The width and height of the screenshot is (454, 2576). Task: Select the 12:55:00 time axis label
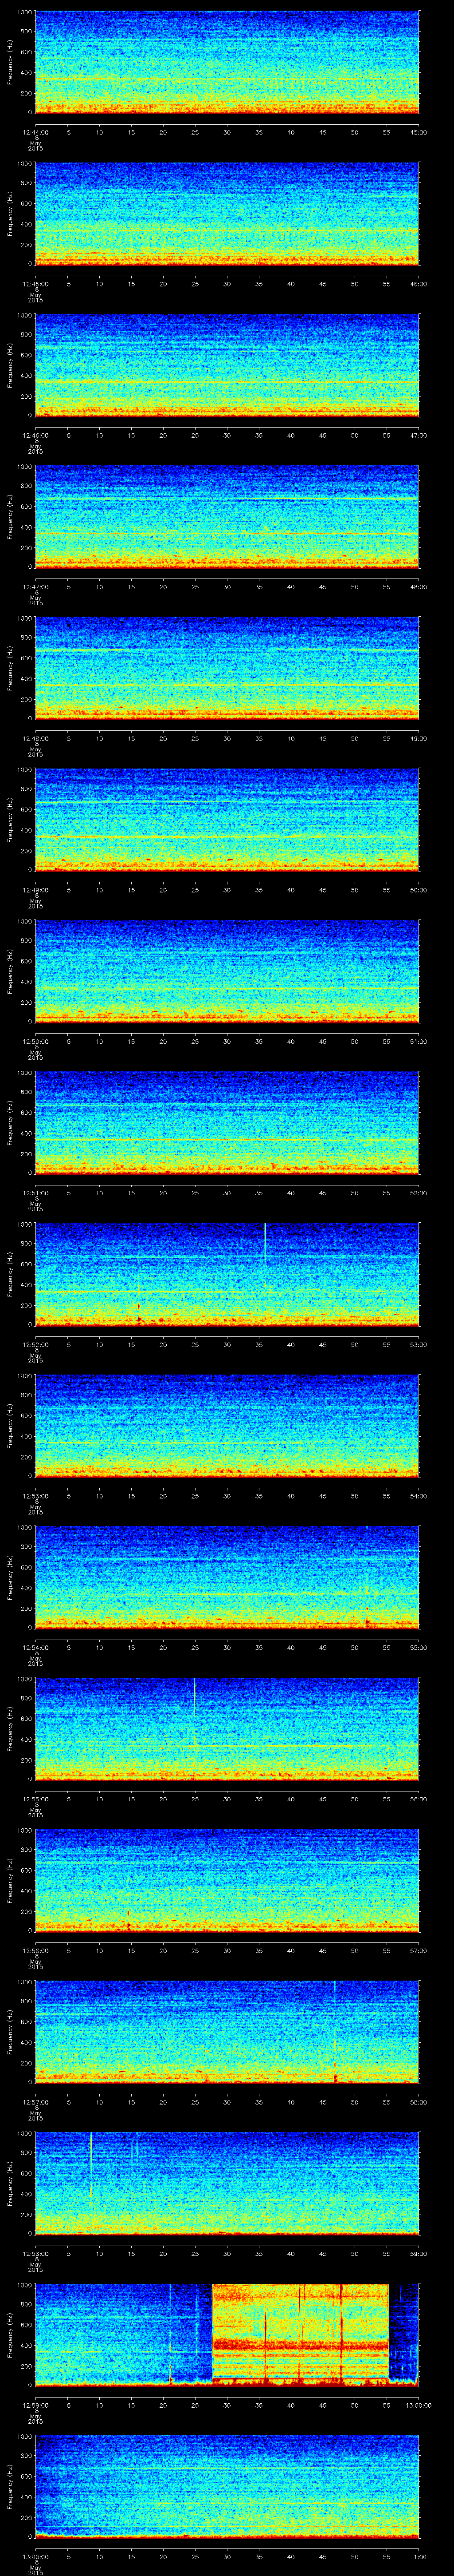point(35,1799)
